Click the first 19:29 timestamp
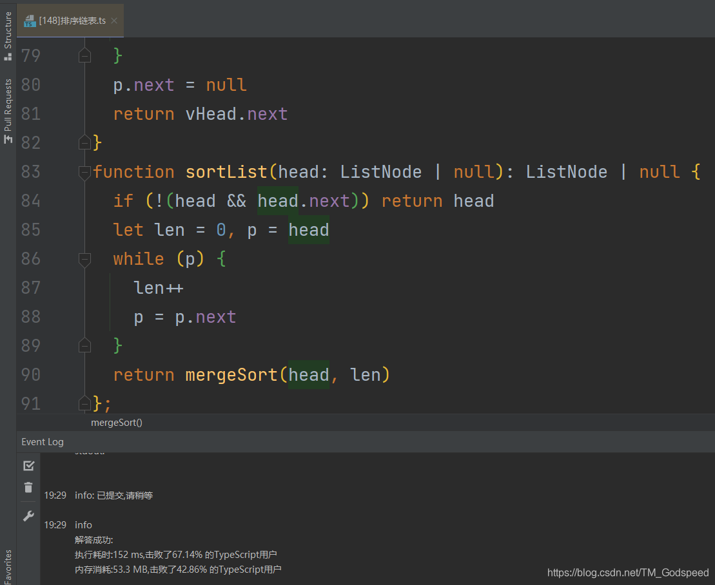The height and width of the screenshot is (585, 715). [x=55, y=495]
